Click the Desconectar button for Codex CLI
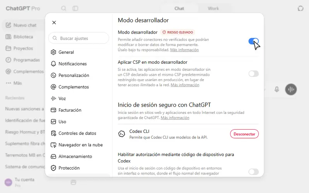309x193 pixels. pyautogui.click(x=244, y=134)
